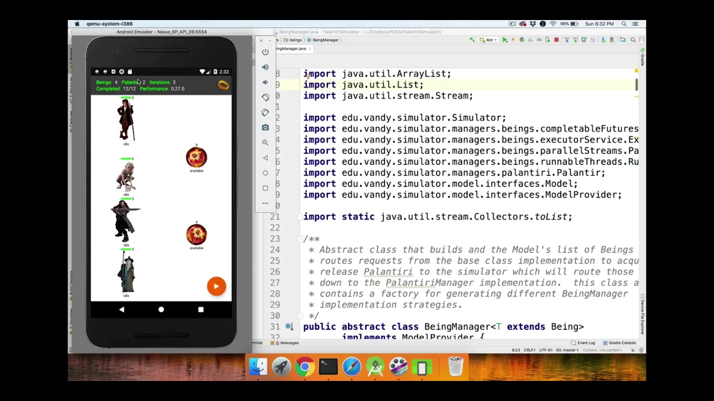The image size is (714, 401).
Task: Click the import block fold marker on line 21
Action: click(300, 217)
